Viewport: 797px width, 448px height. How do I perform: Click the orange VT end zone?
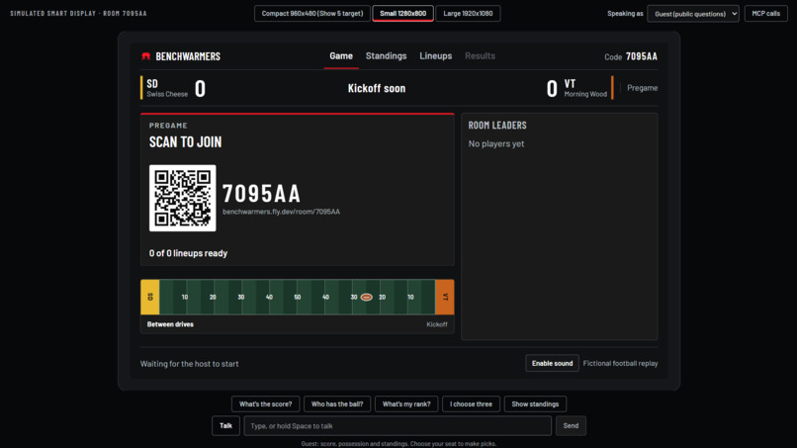tap(445, 297)
